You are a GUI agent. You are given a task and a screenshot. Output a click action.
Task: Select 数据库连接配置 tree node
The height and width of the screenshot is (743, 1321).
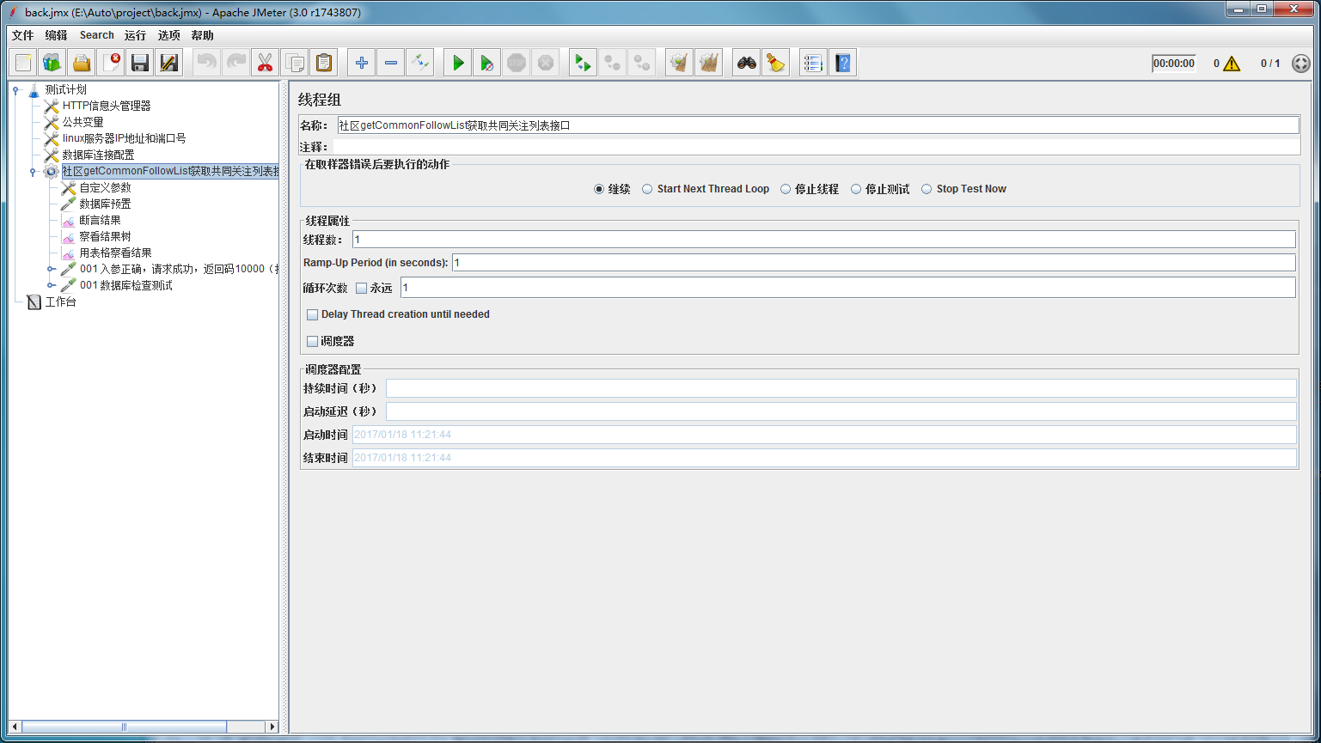click(99, 155)
